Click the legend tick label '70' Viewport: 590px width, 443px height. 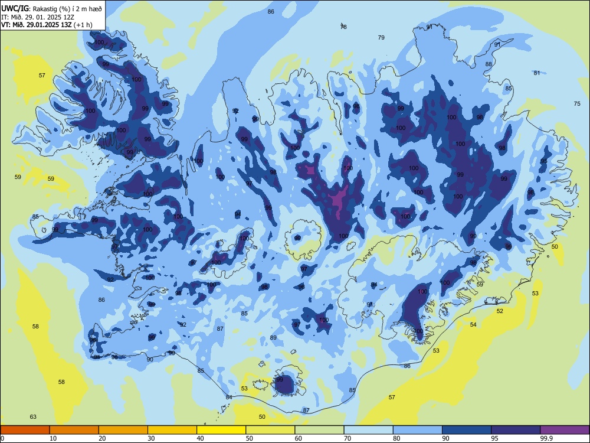coord(348,438)
